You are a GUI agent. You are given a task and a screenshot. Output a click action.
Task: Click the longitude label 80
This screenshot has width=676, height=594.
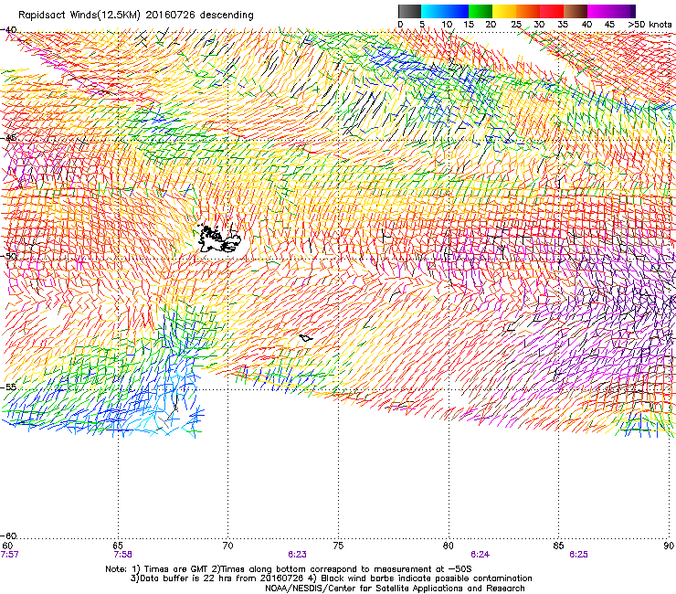[449, 546]
